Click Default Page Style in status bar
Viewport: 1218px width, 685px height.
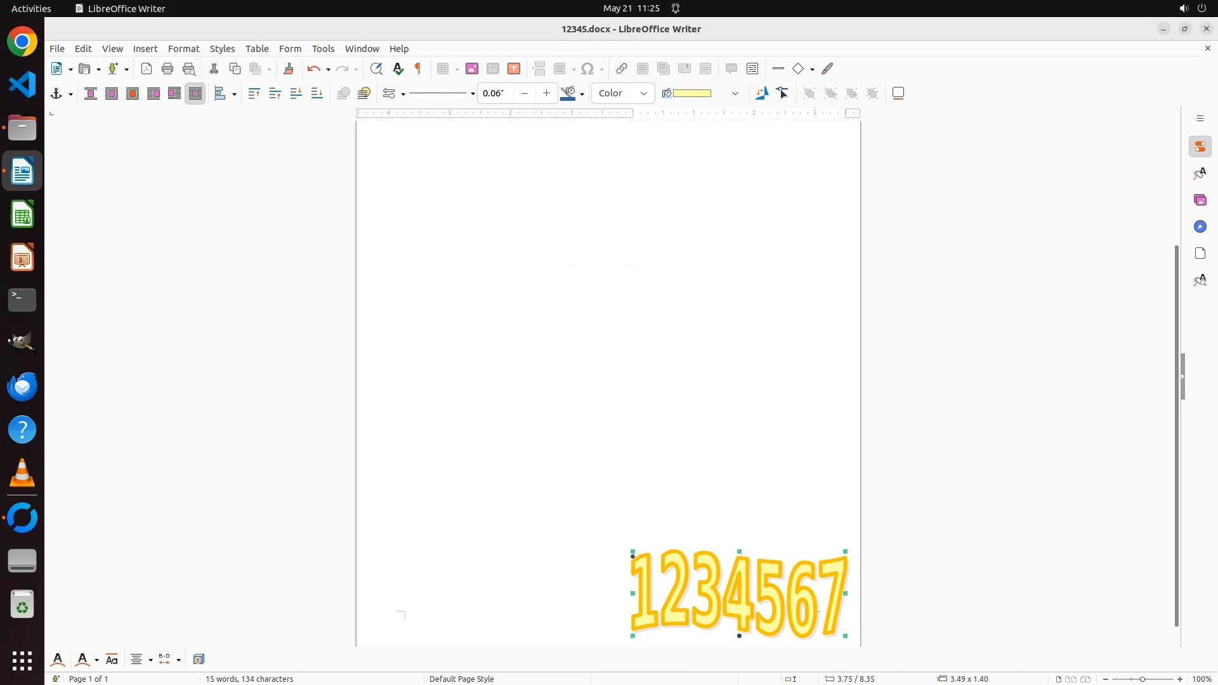click(461, 679)
